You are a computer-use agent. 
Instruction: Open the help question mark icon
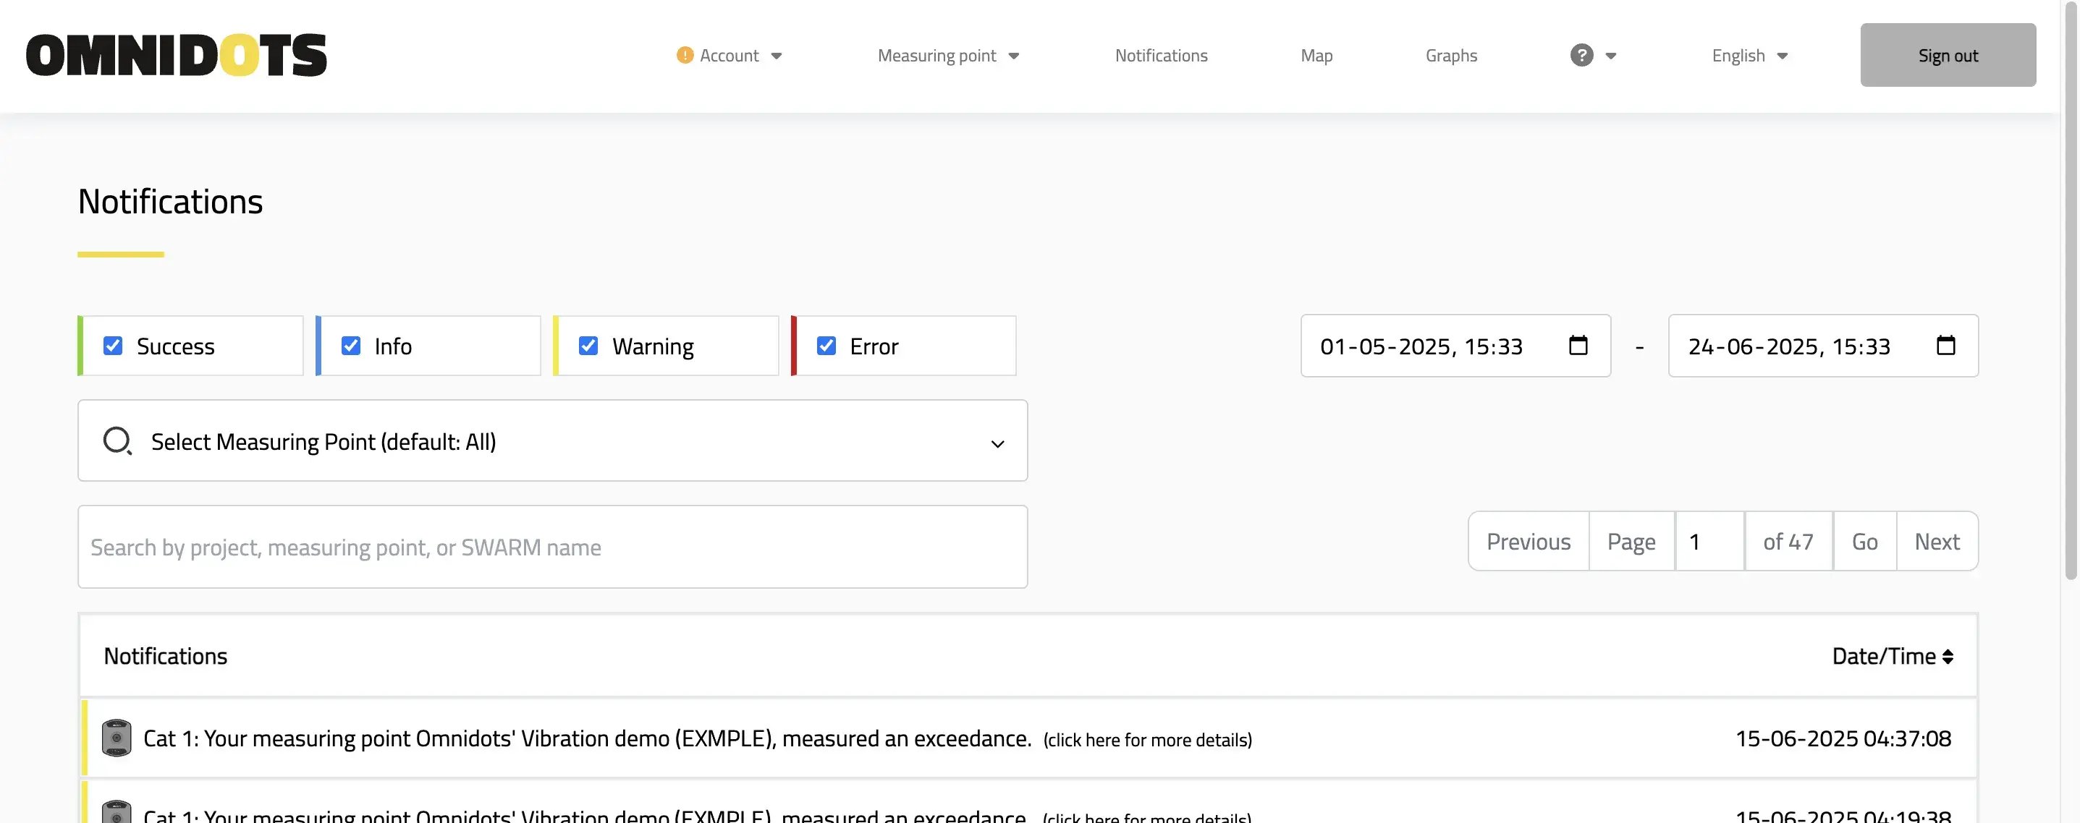1581,55
